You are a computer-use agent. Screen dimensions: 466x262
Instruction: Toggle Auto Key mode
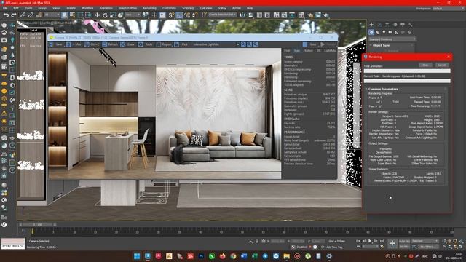(404, 241)
